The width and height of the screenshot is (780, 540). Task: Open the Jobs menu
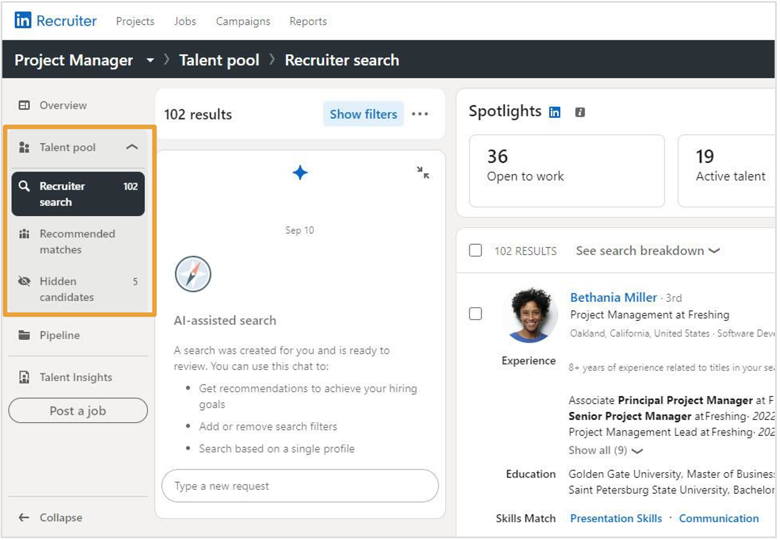185,21
